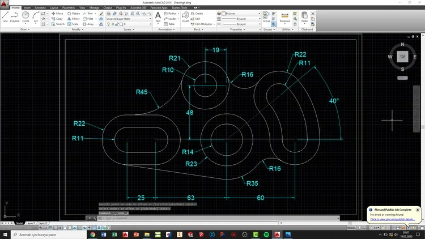The height and width of the screenshot is (239, 425).
Task: Open the Measure utility
Action: click(285, 16)
